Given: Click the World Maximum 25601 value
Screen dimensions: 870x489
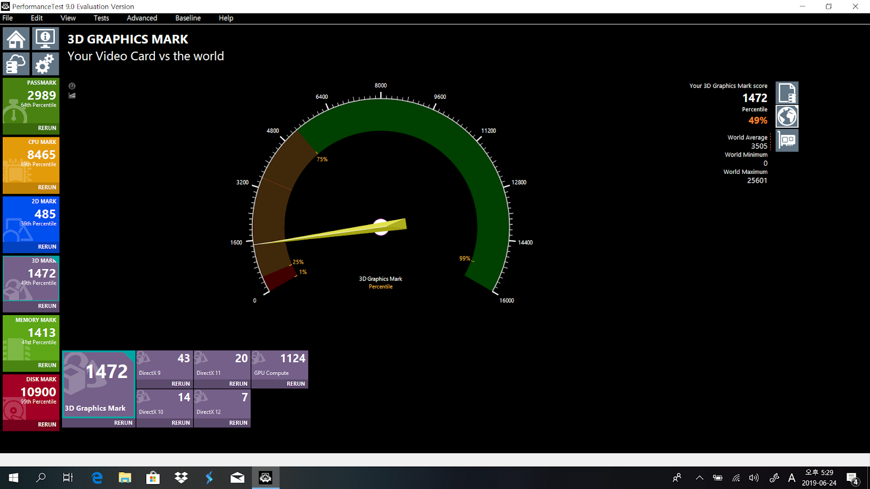Looking at the screenshot, I should 757,180.
